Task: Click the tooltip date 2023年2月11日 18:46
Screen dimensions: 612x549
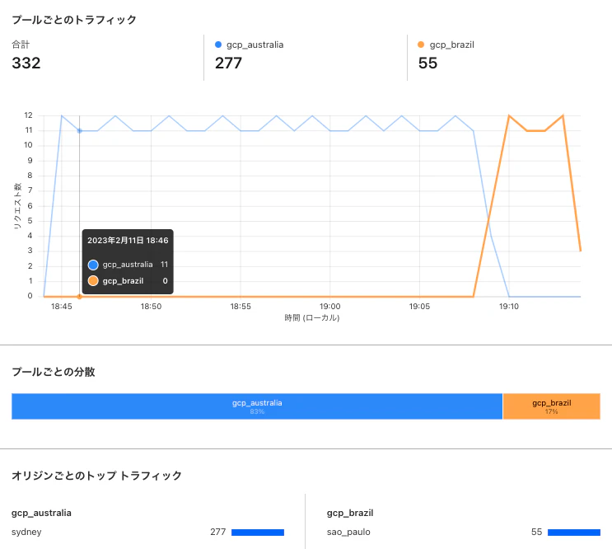Action: [x=128, y=240]
